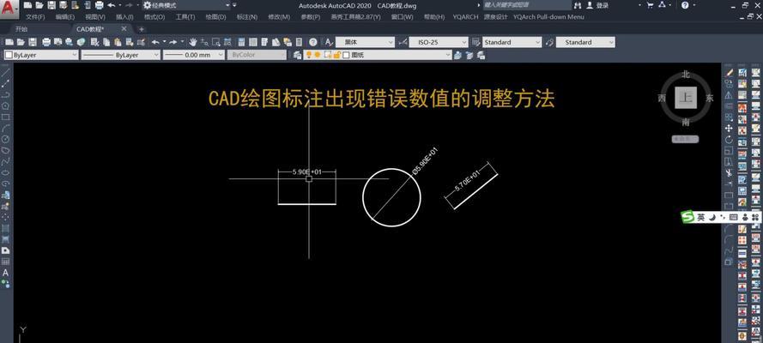Click the color swatch in ByLayer color control
The image size is (763, 343).
click(x=9, y=55)
